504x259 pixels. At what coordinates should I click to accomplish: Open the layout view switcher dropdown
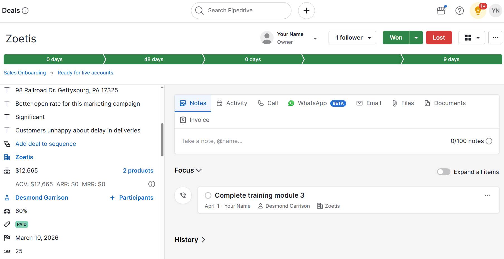click(x=472, y=38)
